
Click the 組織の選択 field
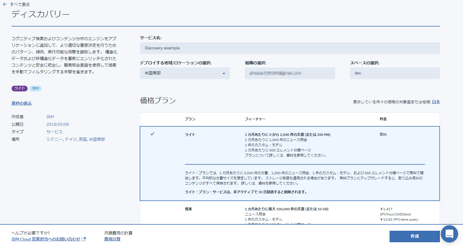tap(290, 73)
